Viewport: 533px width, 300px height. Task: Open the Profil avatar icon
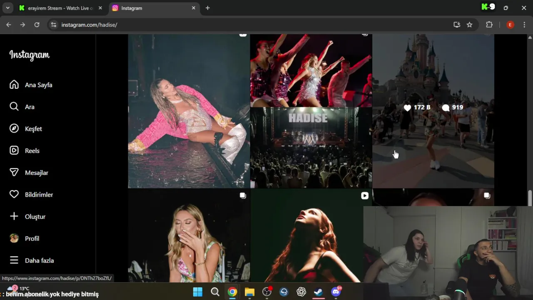pos(14,238)
